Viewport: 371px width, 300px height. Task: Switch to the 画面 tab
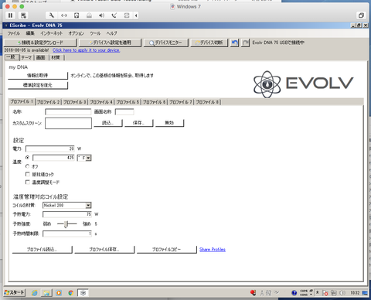point(41,57)
